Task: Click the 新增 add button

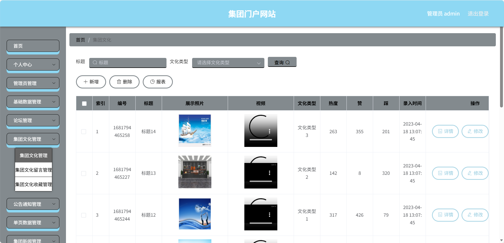Action: pyautogui.click(x=91, y=82)
